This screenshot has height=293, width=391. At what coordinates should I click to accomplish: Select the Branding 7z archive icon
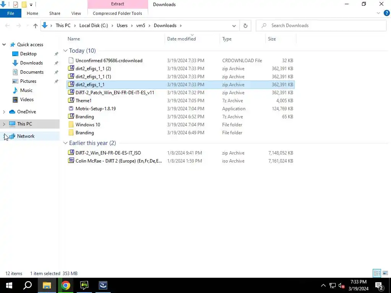[71, 116]
